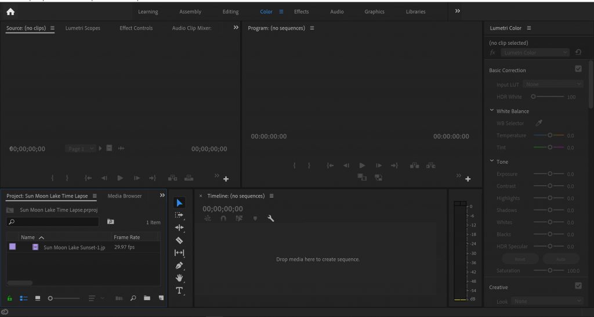
Task: Select the Slip tool
Action: [x=179, y=253]
